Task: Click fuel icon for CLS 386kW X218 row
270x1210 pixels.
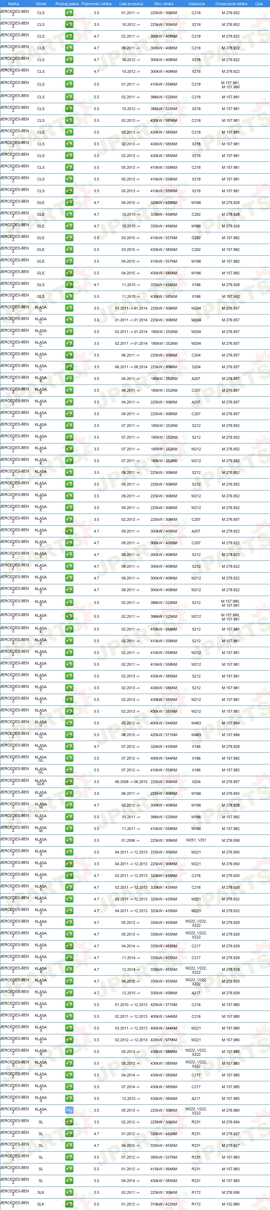Action: tap(69, 109)
